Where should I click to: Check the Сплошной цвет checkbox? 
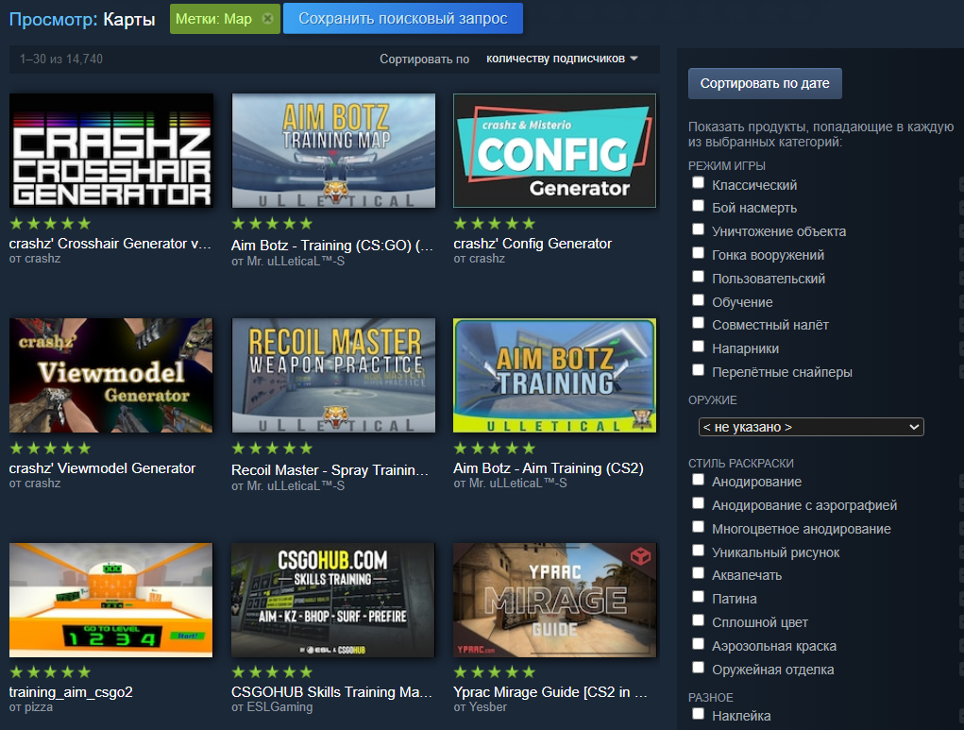point(698,620)
